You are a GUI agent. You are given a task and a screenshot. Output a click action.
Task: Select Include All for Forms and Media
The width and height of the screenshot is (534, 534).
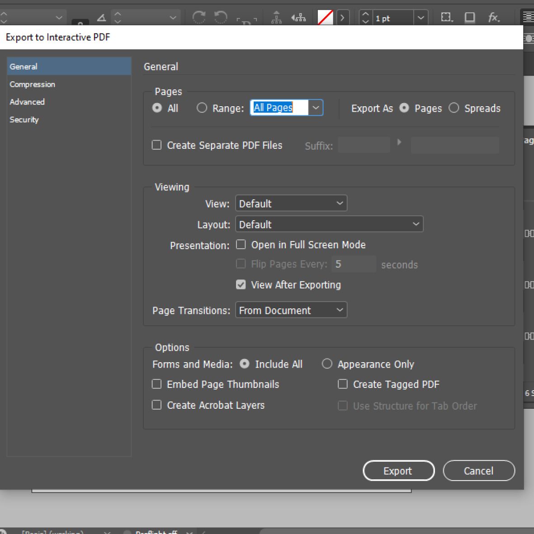tap(245, 364)
